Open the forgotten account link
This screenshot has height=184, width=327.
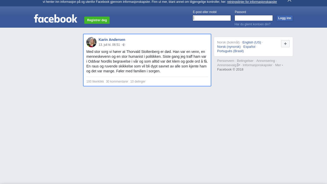point(252,24)
